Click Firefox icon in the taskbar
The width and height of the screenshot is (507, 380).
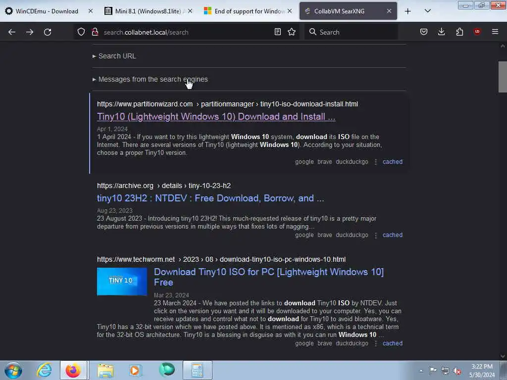(x=73, y=370)
